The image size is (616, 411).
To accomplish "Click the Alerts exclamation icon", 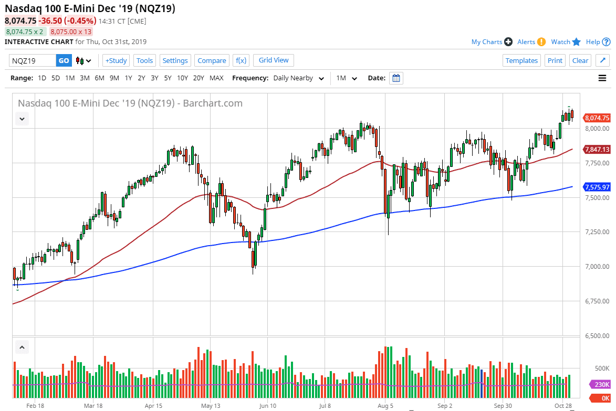I will pos(541,42).
